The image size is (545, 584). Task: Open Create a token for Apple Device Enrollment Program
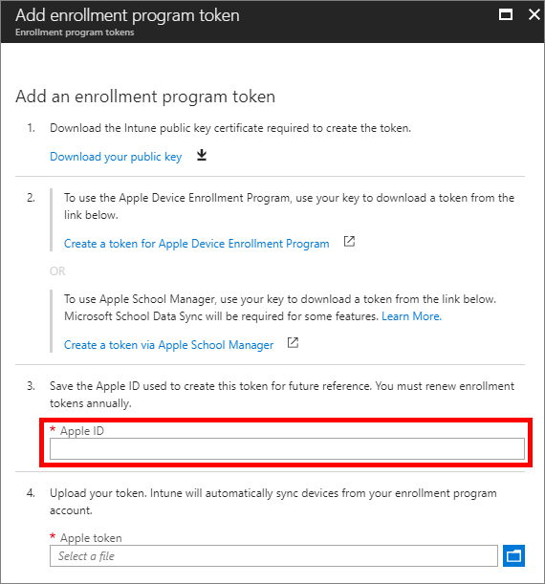197,244
